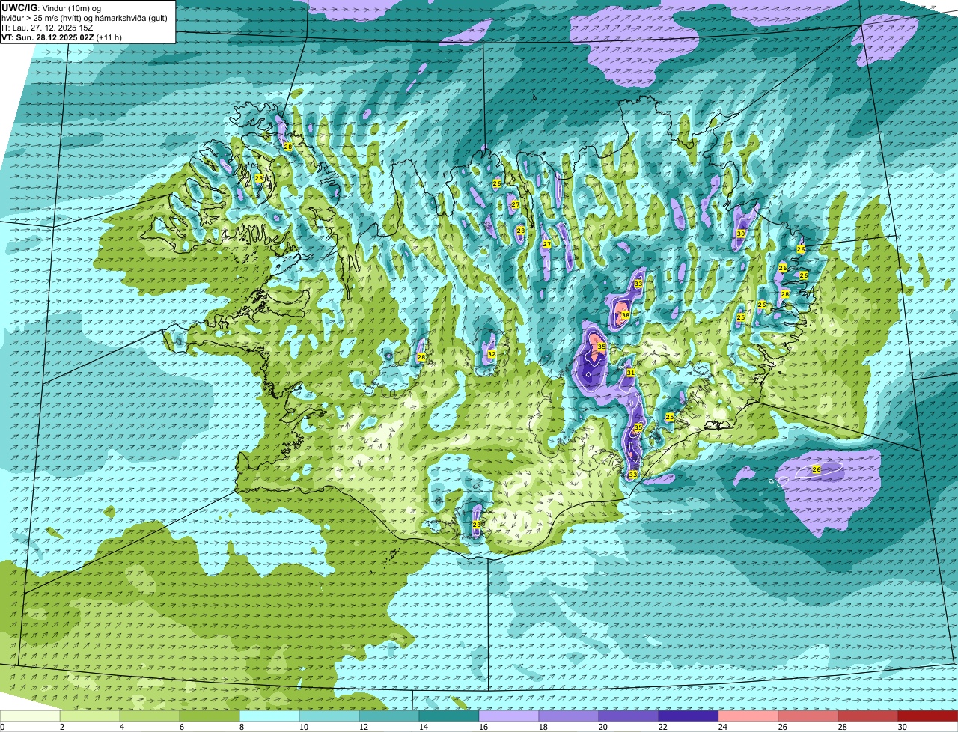This screenshot has height=732, width=958.
Task: Select the 16–18 m/s lavender legend swatch
Action: click(x=509, y=716)
